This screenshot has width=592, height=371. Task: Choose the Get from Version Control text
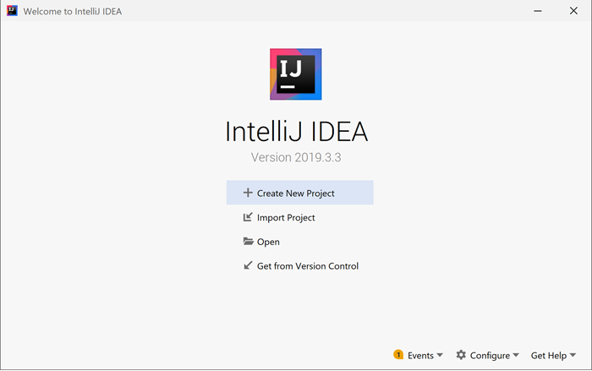(308, 266)
